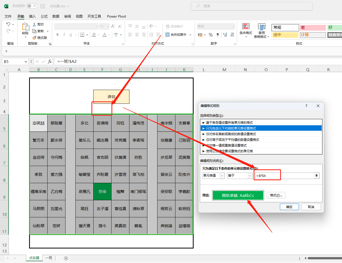Click the percent style icon
Viewport: 342px width, 263px height.
[211, 35]
